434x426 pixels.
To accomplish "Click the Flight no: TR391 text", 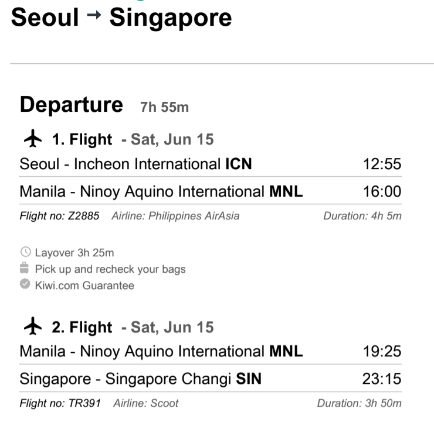I will [60, 403].
